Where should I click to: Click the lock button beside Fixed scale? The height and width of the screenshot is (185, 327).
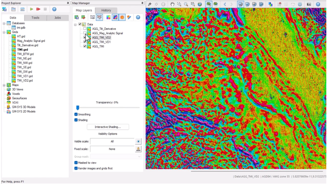pyautogui.click(x=138, y=149)
